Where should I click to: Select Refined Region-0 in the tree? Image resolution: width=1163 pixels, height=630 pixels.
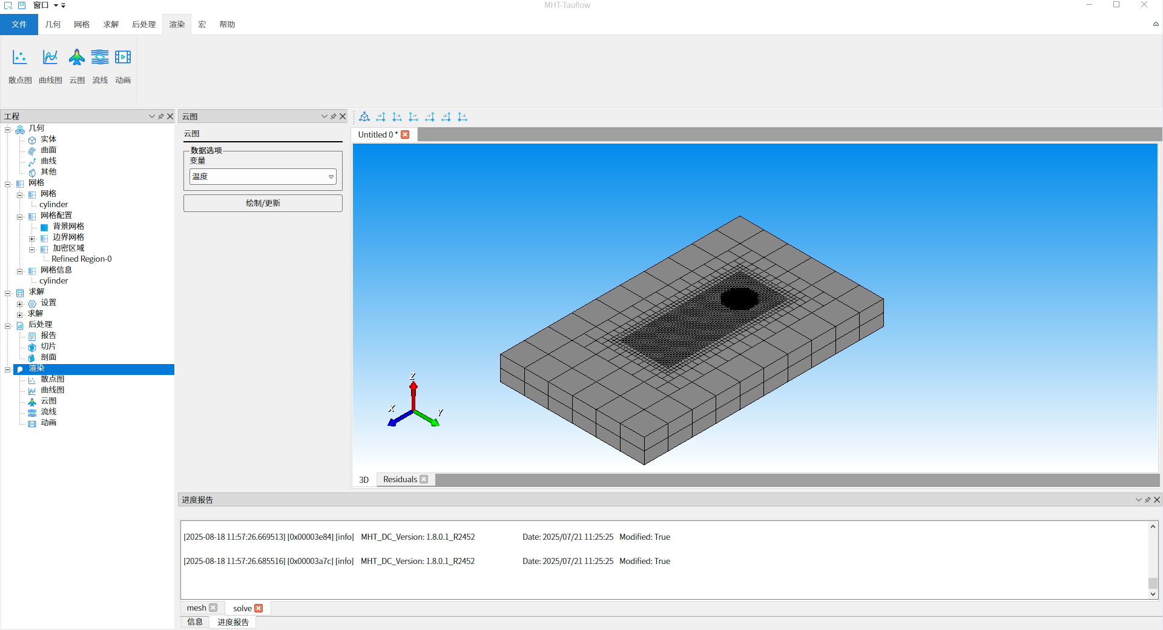[81, 259]
